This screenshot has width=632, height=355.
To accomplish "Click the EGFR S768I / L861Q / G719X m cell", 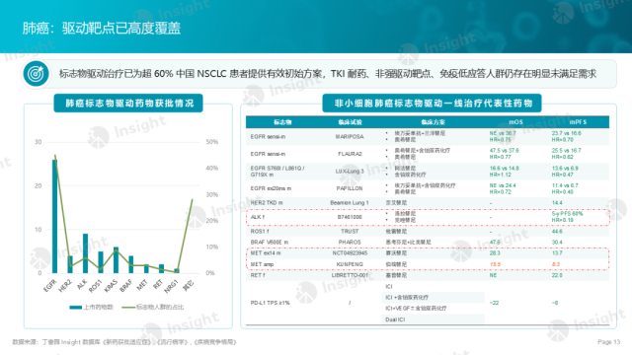I will tap(277, 172).
